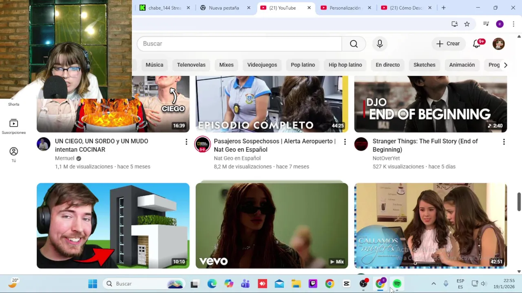Screen dimensions: 522x293
Task: Open CapCut from the taskbar
Action: (346, 284)
